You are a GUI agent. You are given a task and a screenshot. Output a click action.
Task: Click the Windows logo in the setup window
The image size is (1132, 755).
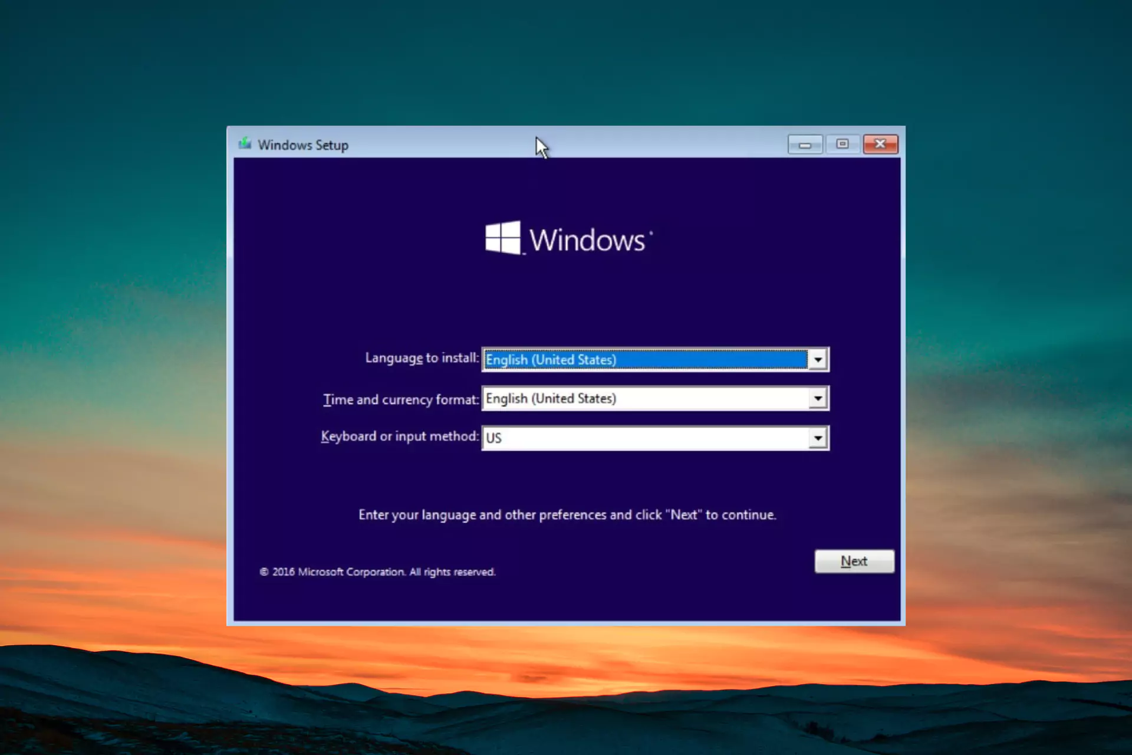(567, 238)
